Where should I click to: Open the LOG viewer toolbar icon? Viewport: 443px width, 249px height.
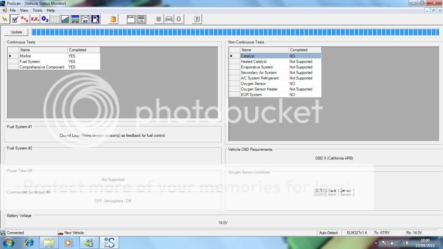tap(141, 19)
